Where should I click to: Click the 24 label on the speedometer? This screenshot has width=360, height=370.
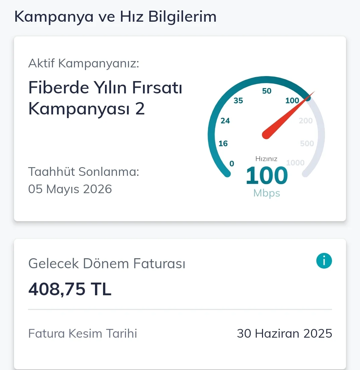click(225, 121)
